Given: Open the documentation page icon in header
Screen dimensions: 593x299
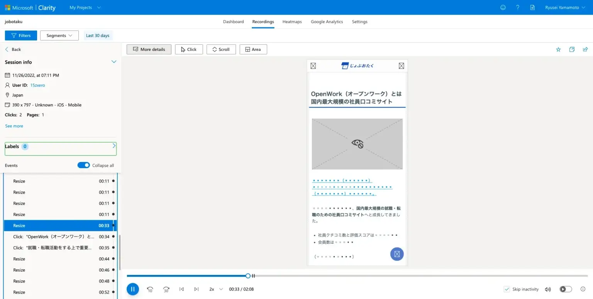Looking at the screenshot, I should coord(533,7).
